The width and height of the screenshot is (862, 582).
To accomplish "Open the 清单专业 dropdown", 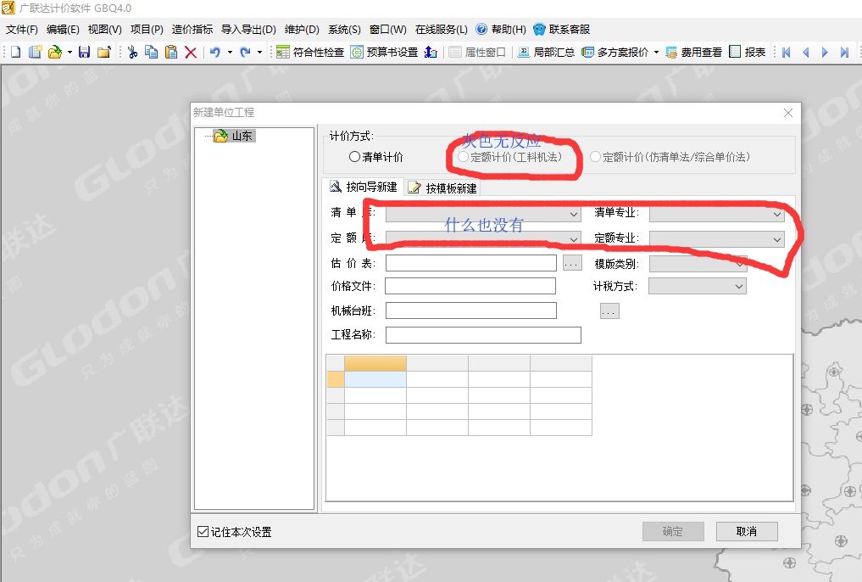I will 716,214.
